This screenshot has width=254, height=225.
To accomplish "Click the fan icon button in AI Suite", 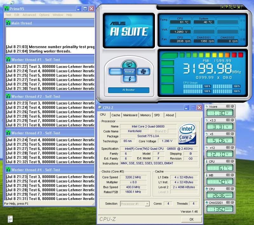I will tap(143, 71).
